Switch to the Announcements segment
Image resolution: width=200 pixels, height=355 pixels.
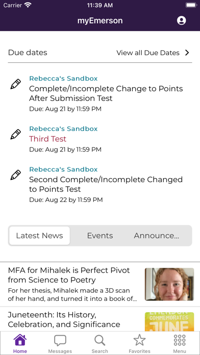click(x=157, y=236)
